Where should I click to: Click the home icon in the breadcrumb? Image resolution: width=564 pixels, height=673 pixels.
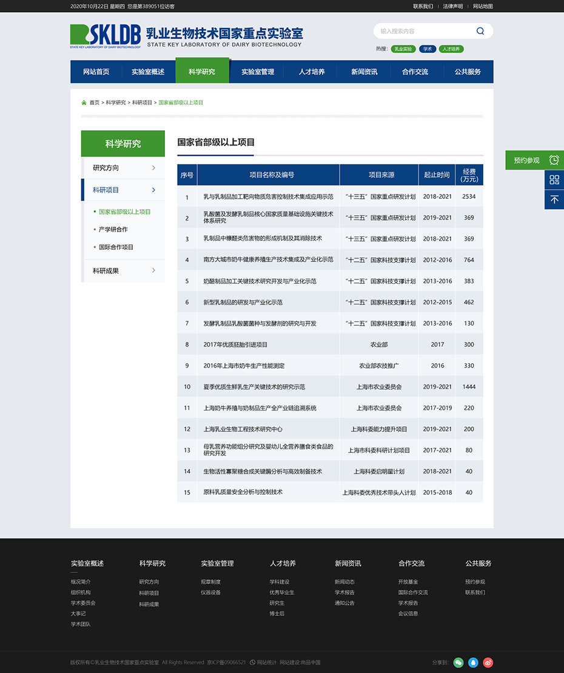(x=84, y=102)
